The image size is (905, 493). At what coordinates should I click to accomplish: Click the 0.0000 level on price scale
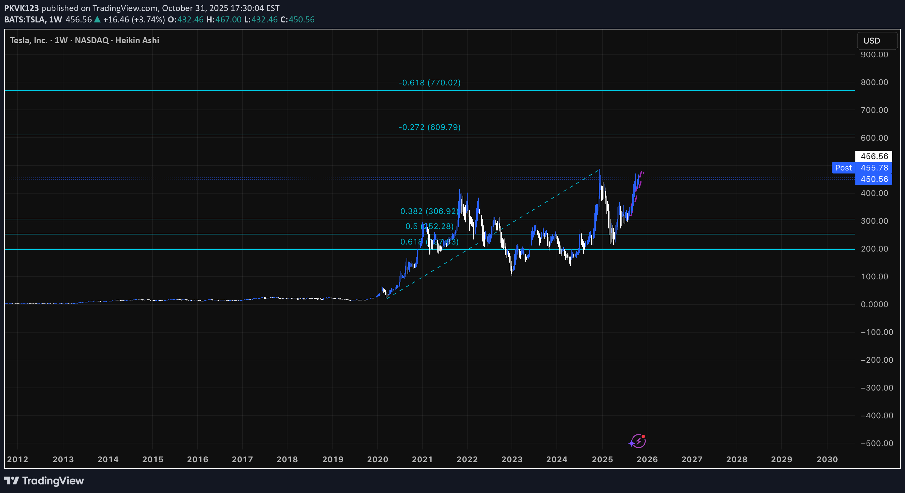pos(874,304)
